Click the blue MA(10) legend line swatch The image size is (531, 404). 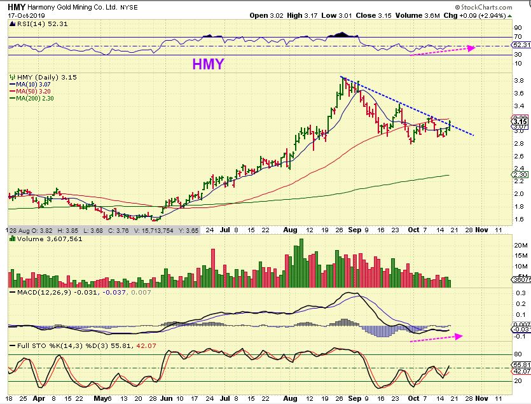[13, 85]
